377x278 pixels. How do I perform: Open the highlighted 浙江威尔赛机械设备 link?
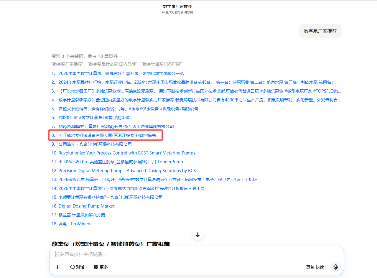point(107,135)
